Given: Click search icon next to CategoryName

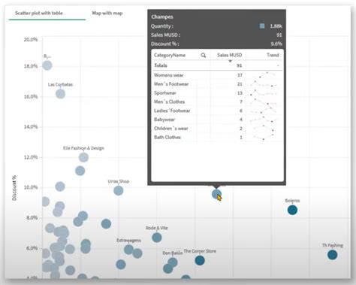Looking at the screenshot, I should point(204,55).
